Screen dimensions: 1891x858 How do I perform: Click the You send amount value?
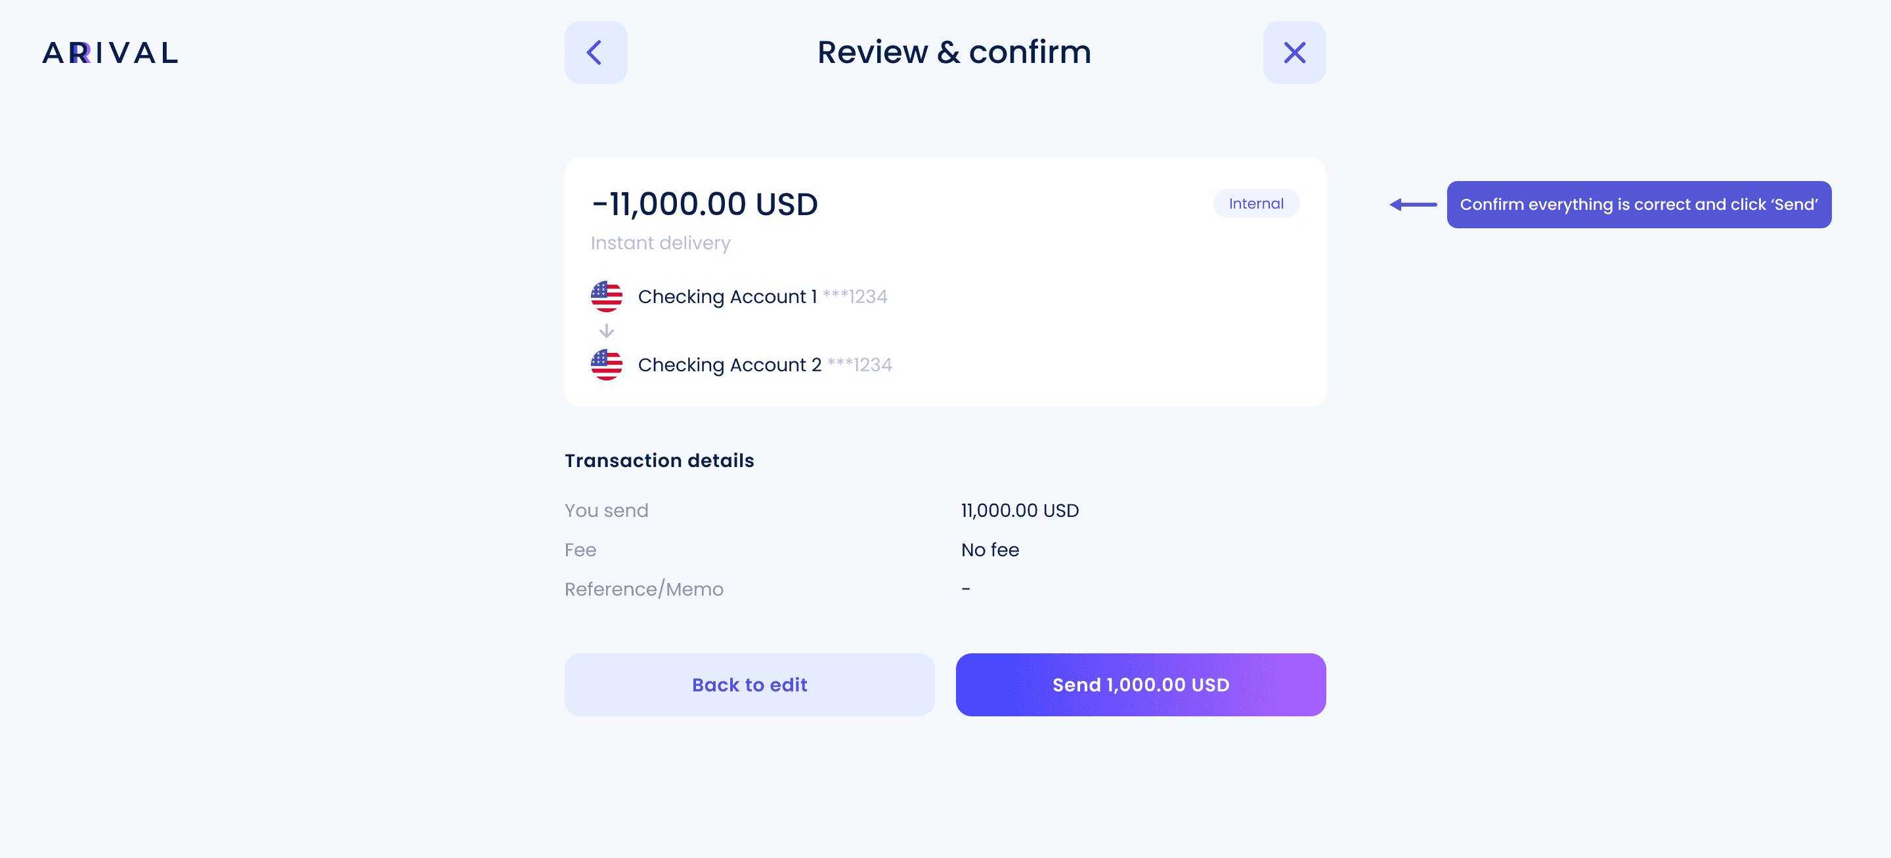tap(1020, 510)
